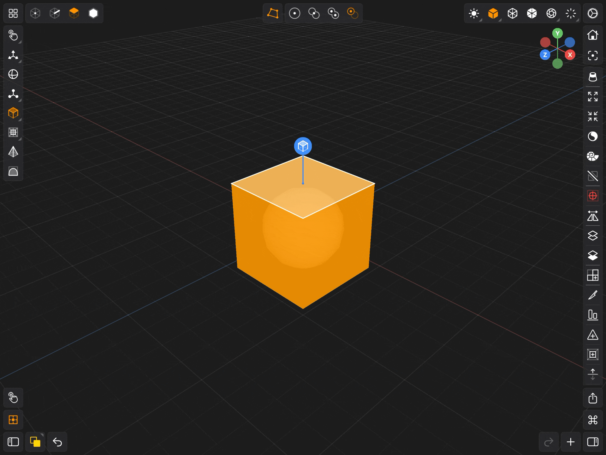Click the expand outward arrows icon
Viewport: 606px width, 455px height.
(593, 96)
